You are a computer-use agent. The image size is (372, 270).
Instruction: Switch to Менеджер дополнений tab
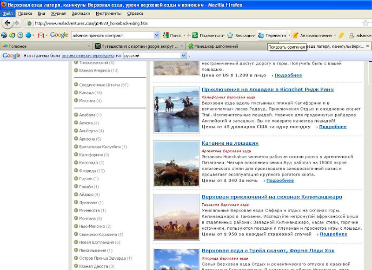[x=216, y=46]
